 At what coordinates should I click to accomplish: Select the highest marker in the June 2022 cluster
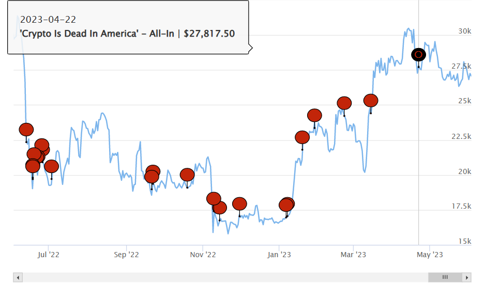42,145
